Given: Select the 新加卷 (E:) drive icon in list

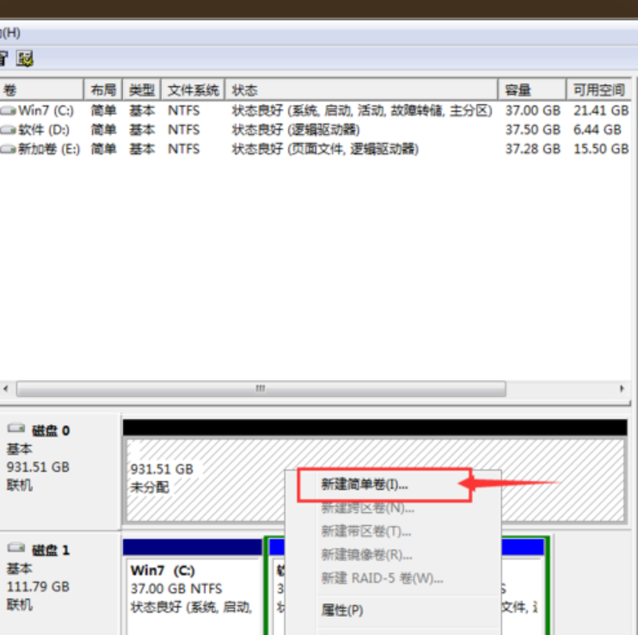Looking at the screenshot, I should pos(9,149).
